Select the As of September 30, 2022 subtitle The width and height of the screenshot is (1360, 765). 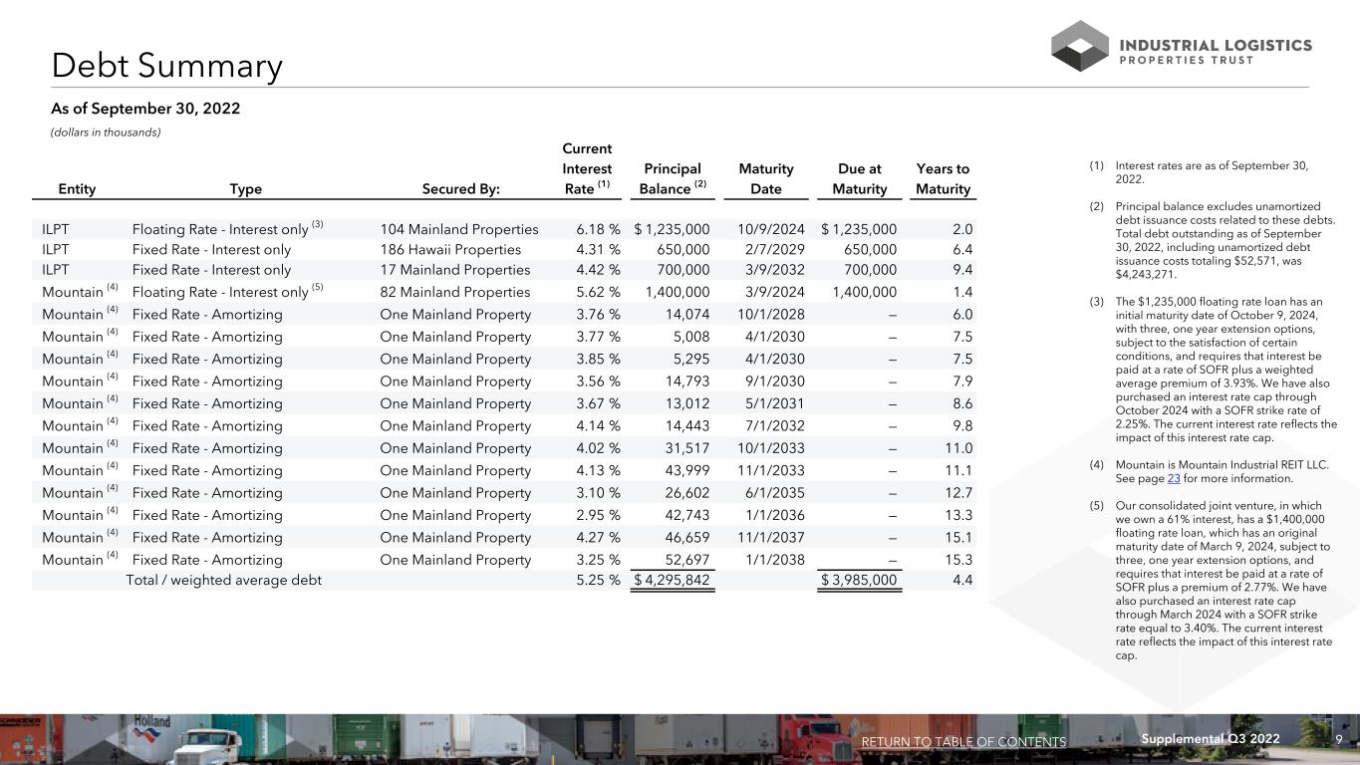145,109
